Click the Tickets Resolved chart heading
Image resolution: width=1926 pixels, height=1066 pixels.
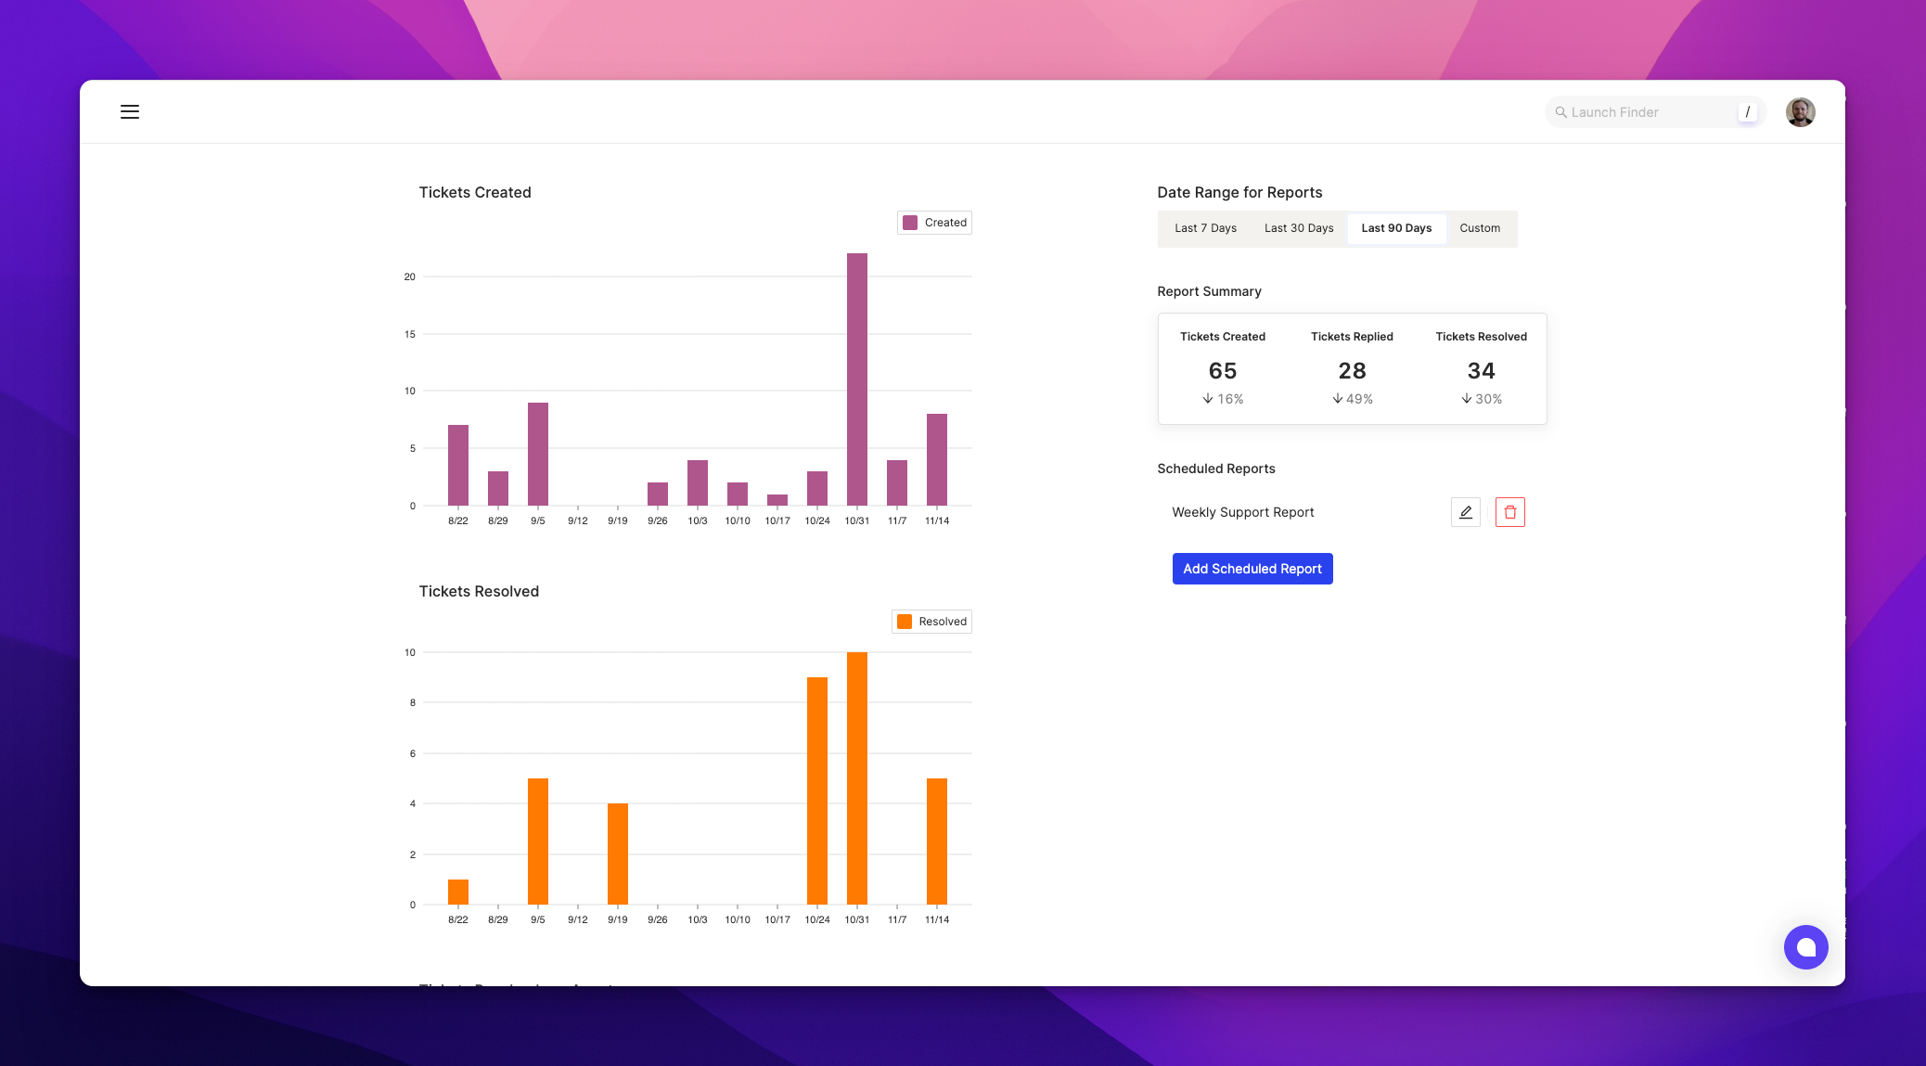[478, 591]
